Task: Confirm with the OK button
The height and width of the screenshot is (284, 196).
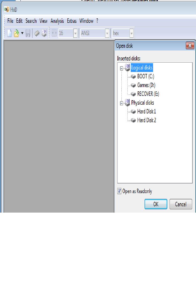Action: (x=156, y=204)
